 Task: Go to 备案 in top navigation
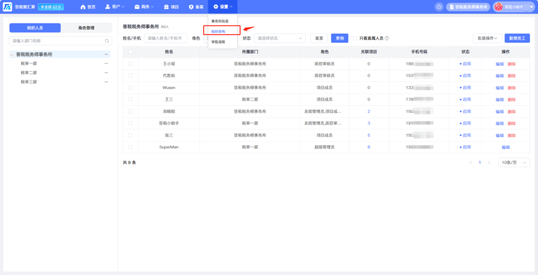coord(196,7)
